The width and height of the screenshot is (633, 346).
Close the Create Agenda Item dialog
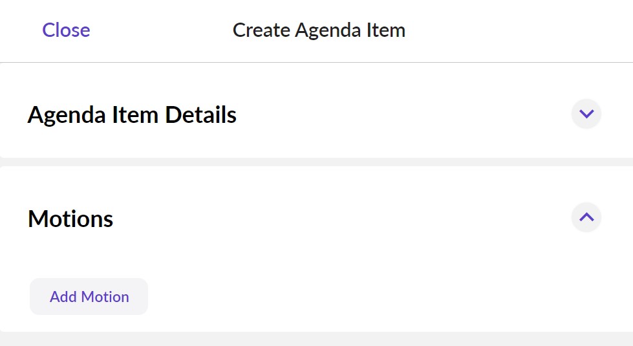66,30
